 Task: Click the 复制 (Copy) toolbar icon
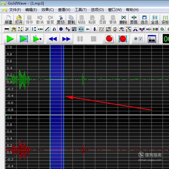point(71,20)
